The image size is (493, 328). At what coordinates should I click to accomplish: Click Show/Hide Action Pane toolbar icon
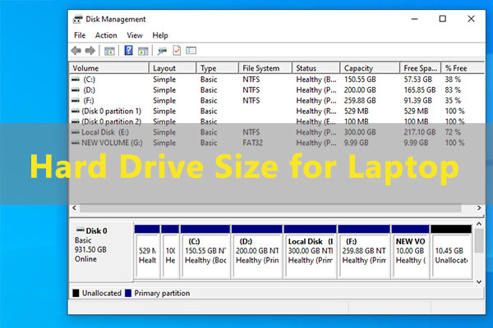pyautogui.click(x=143, y=51)
